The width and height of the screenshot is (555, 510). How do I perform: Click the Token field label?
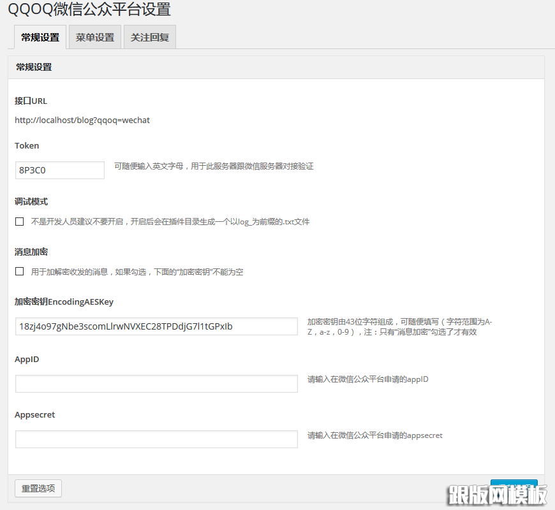(26, 145)
